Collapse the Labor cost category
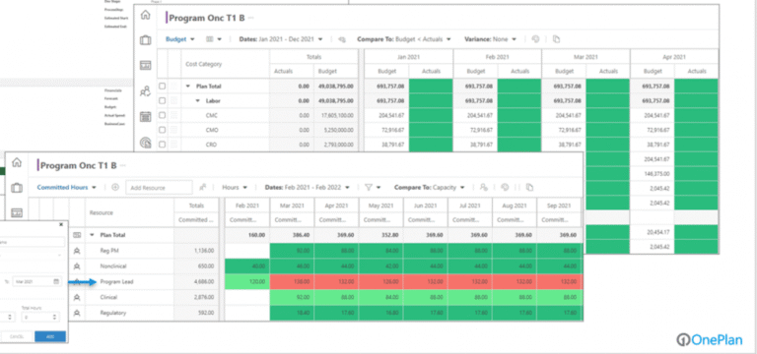 pyautogui.click(x=197, y=100)
